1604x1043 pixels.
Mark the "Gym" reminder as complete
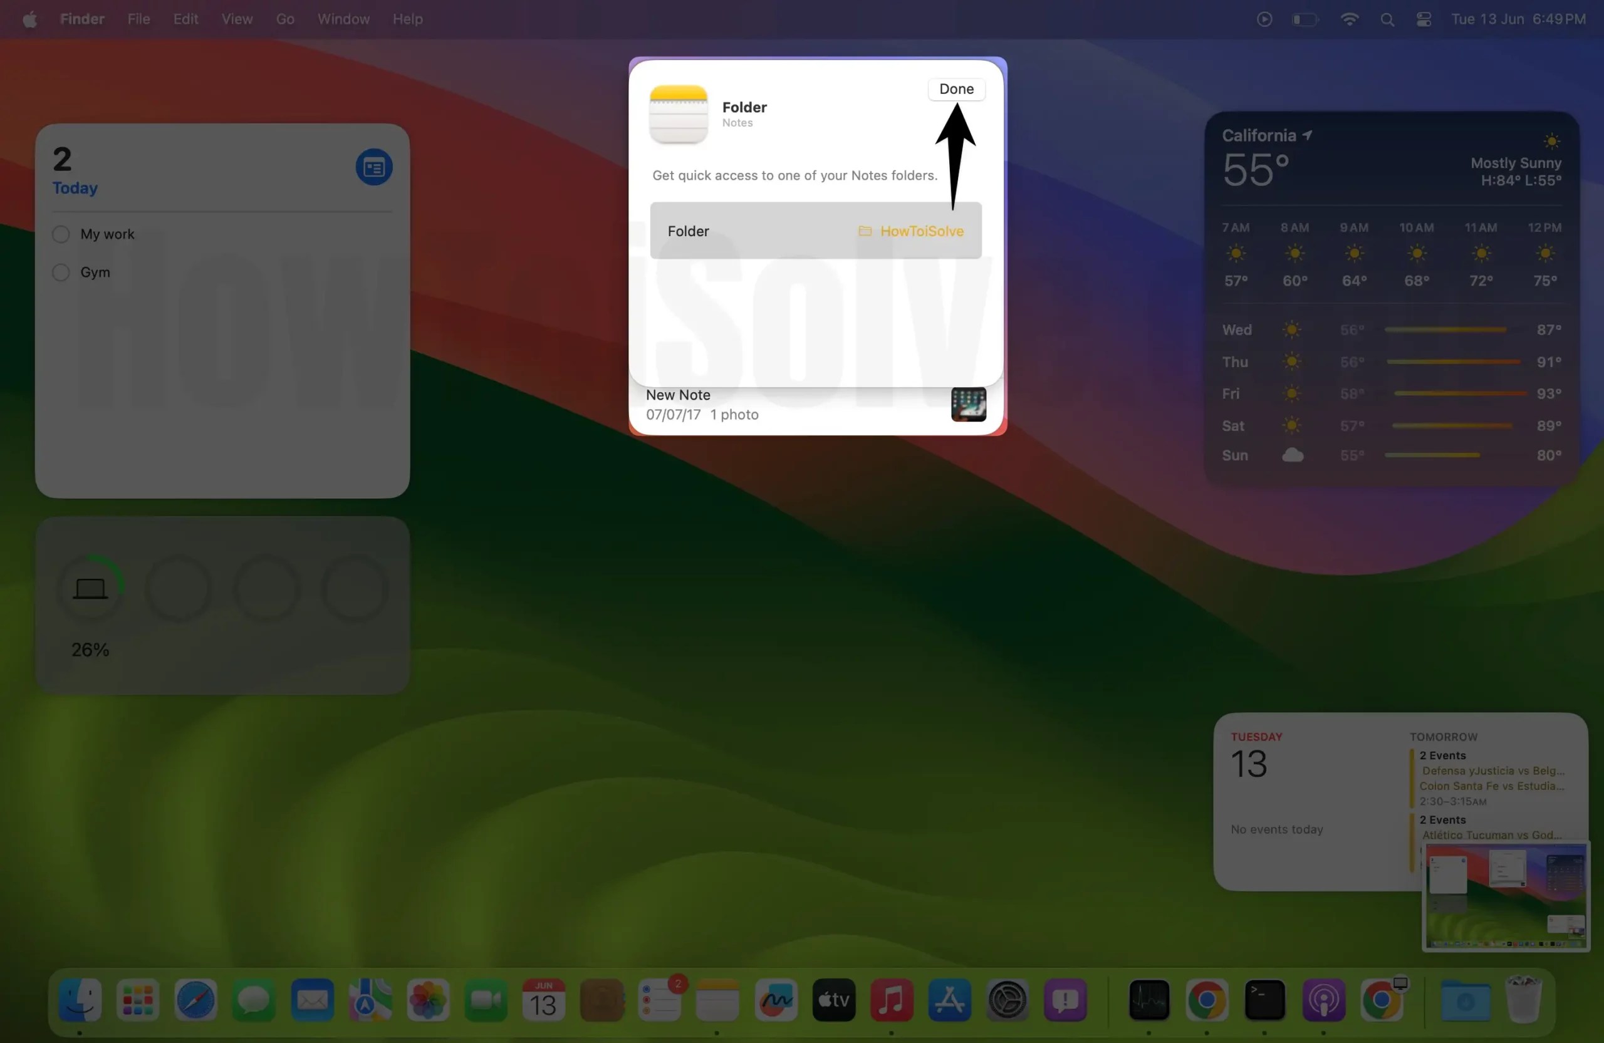click(x=60, y=272)
